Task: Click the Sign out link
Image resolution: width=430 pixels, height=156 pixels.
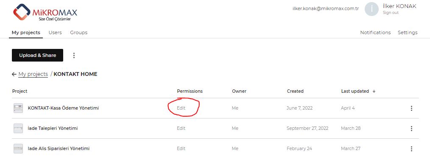Action: click(391, 13)
